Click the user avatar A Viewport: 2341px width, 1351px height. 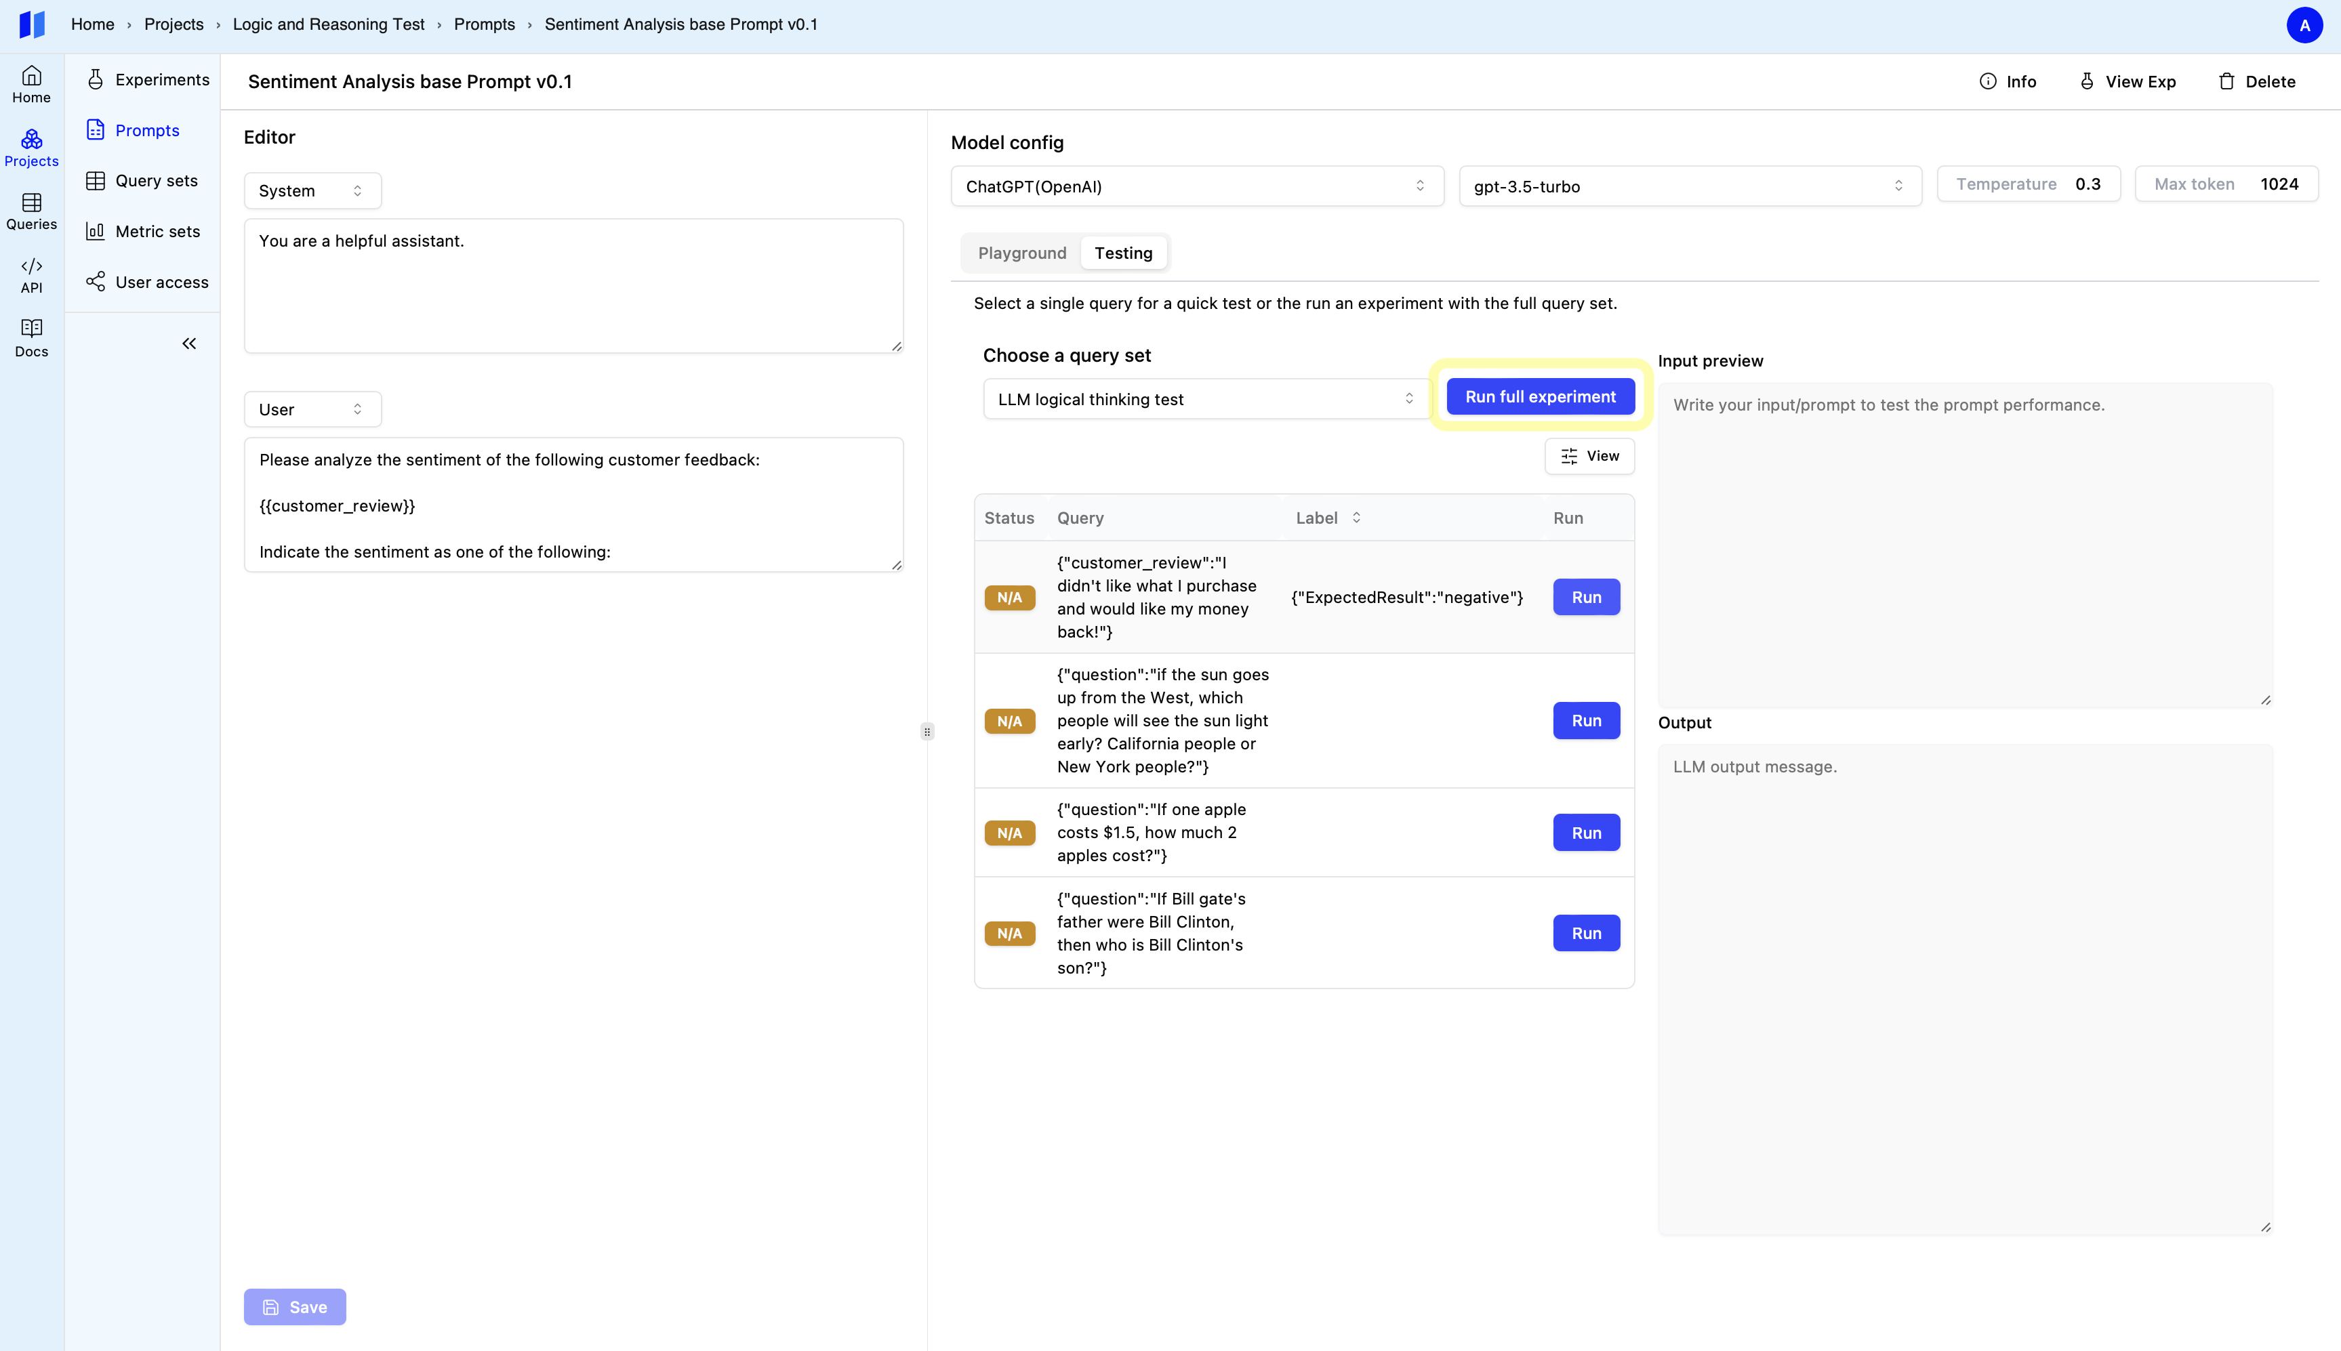click(x=2304, y=25)
